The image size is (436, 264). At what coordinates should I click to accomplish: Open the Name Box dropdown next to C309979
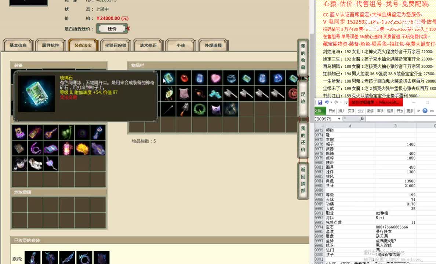[x=338, y=118]
